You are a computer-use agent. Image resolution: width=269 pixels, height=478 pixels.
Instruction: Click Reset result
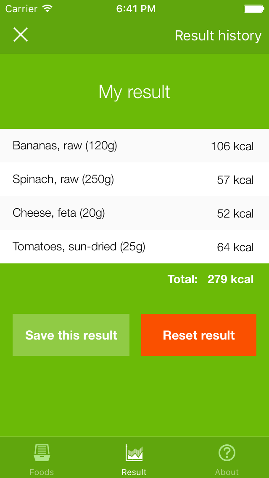198,335
